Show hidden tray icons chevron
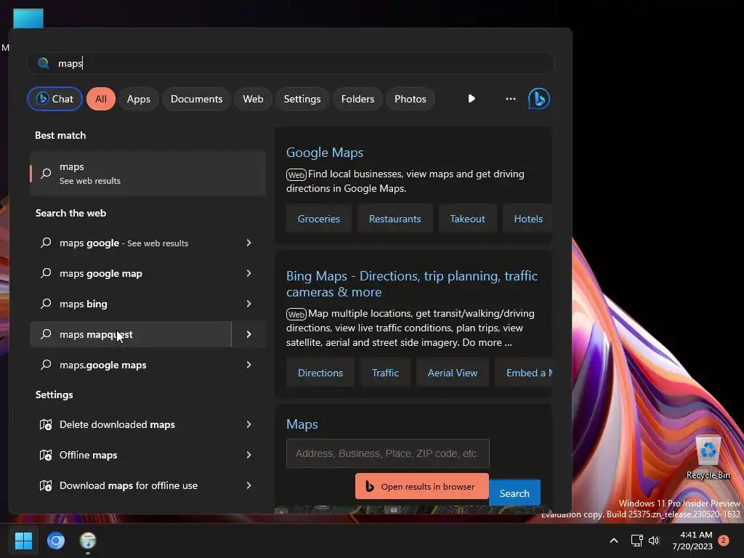 613,541
